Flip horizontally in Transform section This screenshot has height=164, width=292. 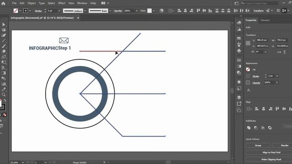point(279,52)
